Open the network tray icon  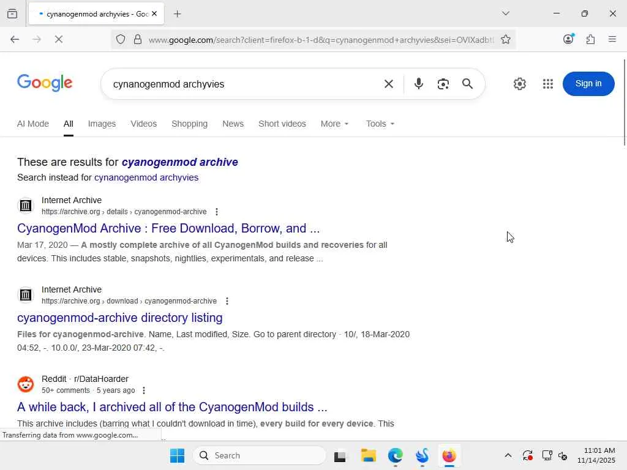[547, 455]
